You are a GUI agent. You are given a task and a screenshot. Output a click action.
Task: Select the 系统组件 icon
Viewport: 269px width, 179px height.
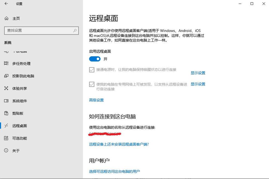[6, 101]
